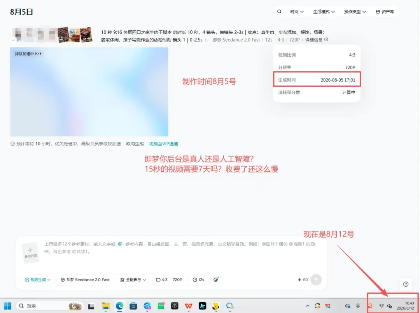Image resolution: width=420 pixels, height=313 pixels.
Task: Open the 4:3 720P aspect ratio setting
Action: (x=169, y=280)
